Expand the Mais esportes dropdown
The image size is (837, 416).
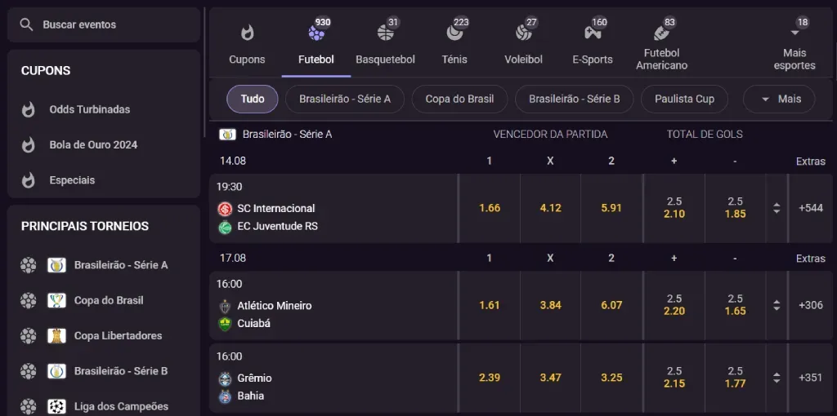pos(794,33)
